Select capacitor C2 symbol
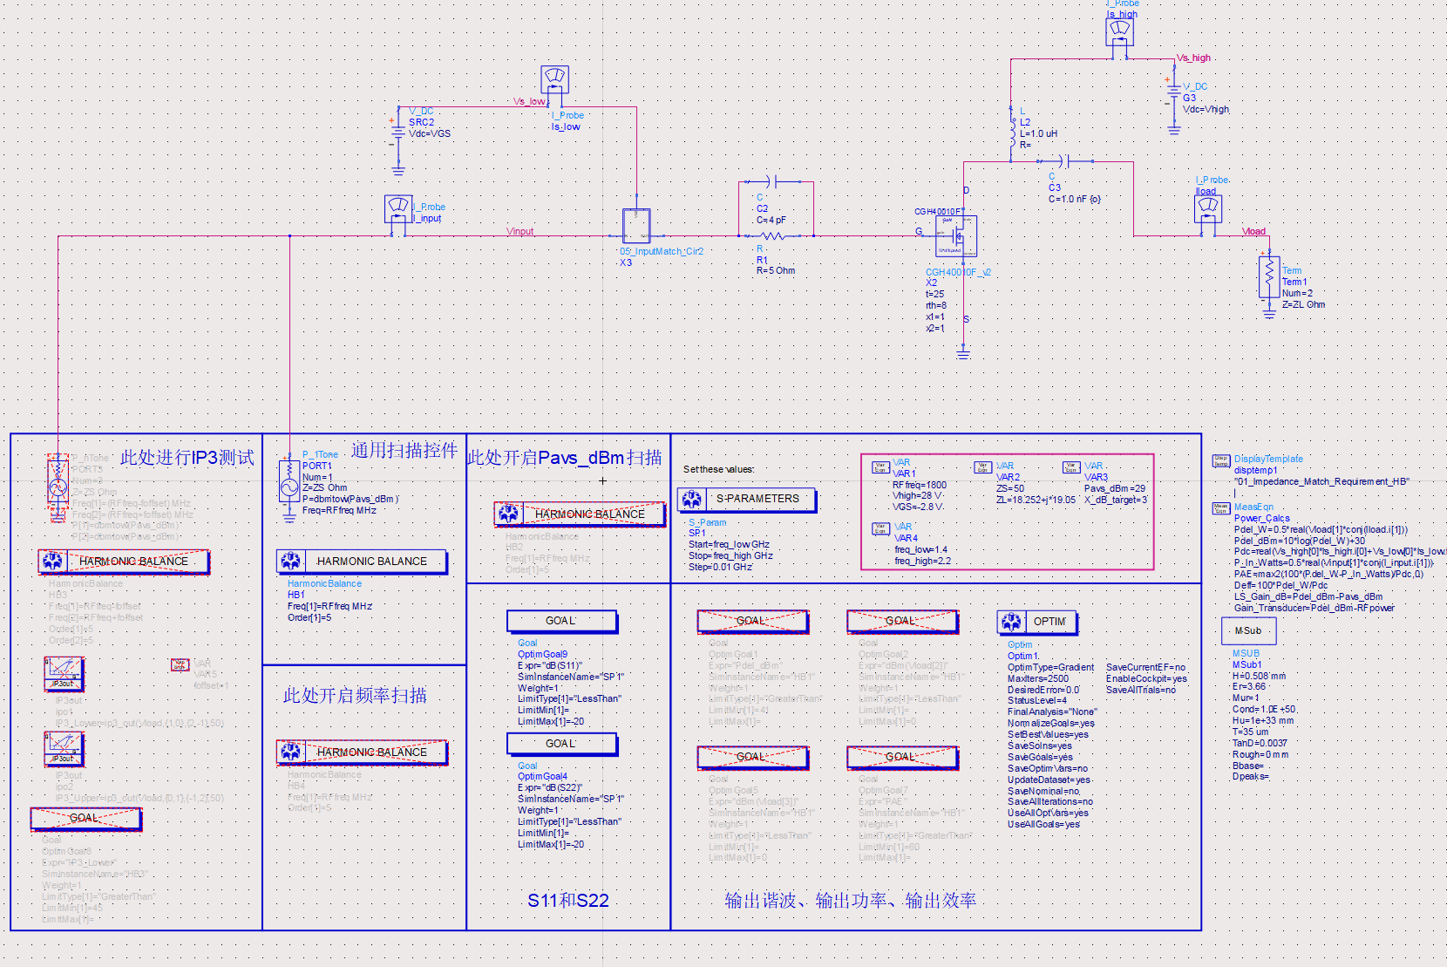 point(771,181)
